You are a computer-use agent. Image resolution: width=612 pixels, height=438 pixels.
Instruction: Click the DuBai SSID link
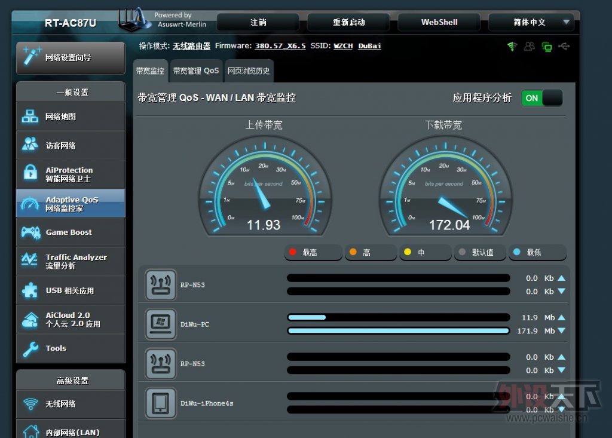pyautogui.click(x=369, y=46)
